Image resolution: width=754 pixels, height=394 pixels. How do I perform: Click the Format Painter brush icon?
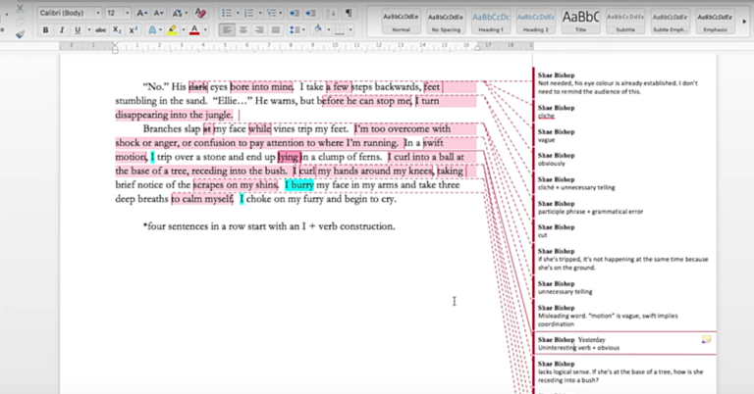[x=20, y=34]
